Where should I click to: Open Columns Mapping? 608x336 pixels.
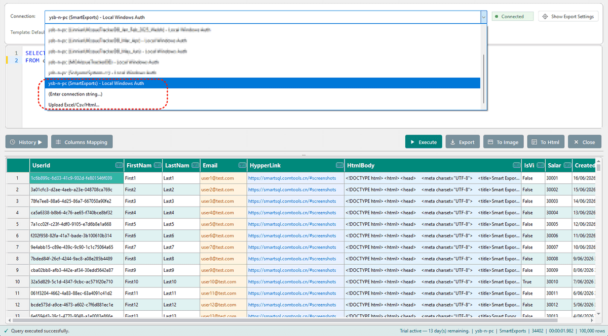click(82, 142)
